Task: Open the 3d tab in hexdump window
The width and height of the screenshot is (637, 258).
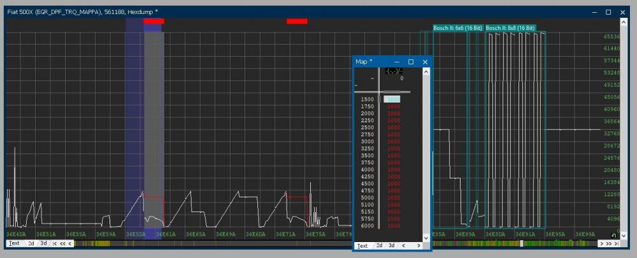Action: (43, 243)
